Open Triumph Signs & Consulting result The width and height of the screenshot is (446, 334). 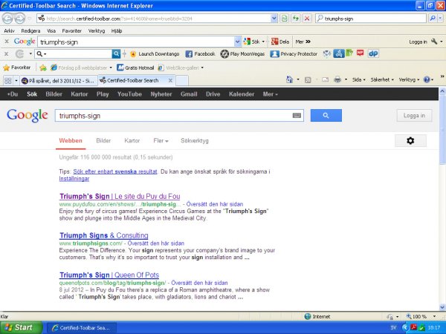tap(104, 235)
